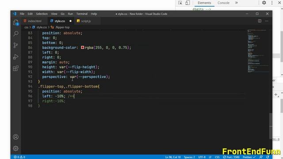Open Run and Debug view
283x159 pixels.
click(x=16, y=57)
